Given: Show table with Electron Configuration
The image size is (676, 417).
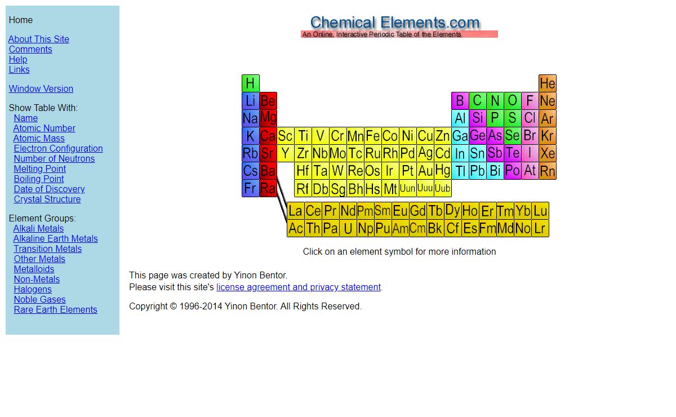Looking at the screenshot, I should [59, 149].
